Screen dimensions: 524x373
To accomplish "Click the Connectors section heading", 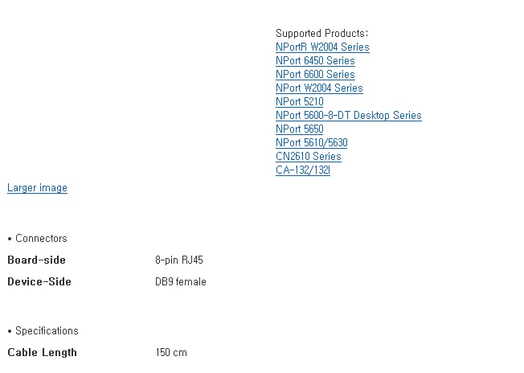I will (41, 239).
